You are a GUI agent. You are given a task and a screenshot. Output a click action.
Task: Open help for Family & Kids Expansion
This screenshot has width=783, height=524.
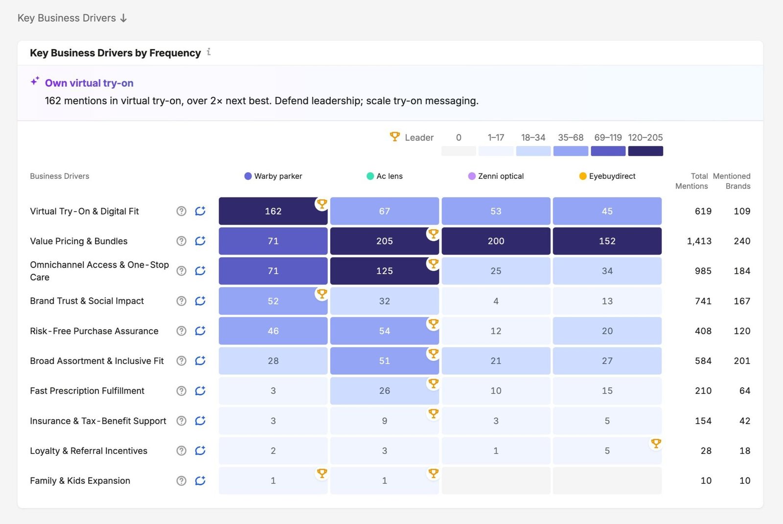[182, 480]
